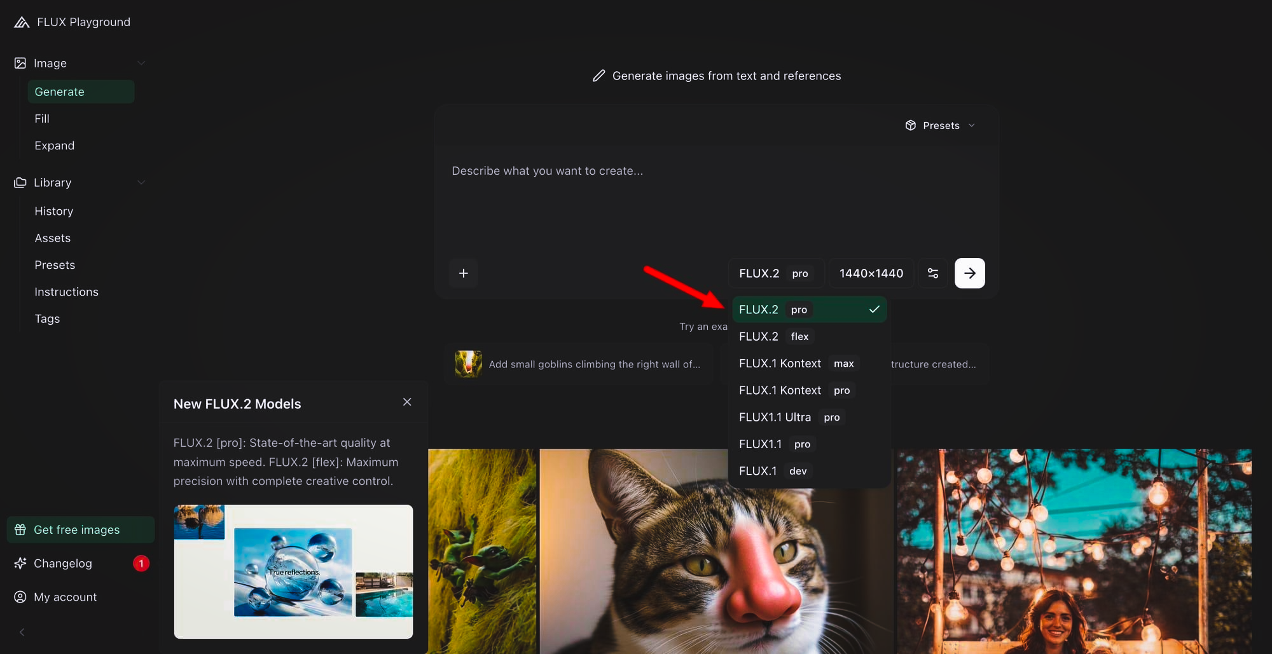Image resolution: width=1272 pixels, height=654 pixels.
Task: Open Presets in the Library section
Action: click(81, 265)
